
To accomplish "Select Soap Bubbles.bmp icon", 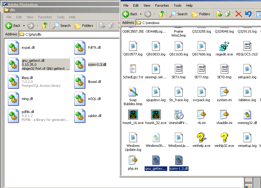I will point(133,92).
